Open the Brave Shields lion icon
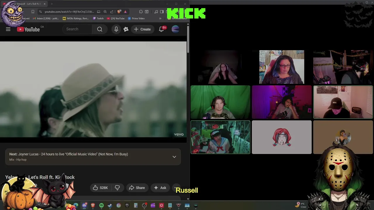The height and width of the screenshot is (210, 374). (119, 12)
